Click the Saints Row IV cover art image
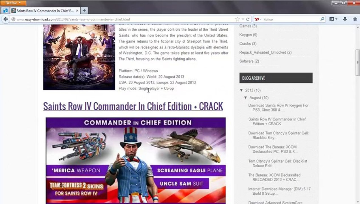 [x=79, y=57]
